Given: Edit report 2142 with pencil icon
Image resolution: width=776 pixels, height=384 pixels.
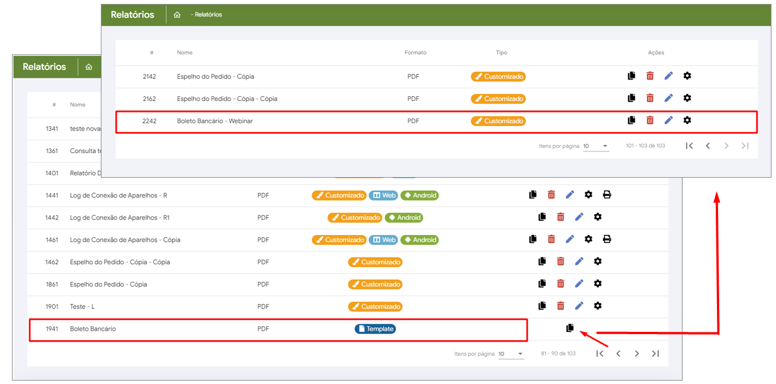Looking at the screenshot, I should (x=669, y=76).
